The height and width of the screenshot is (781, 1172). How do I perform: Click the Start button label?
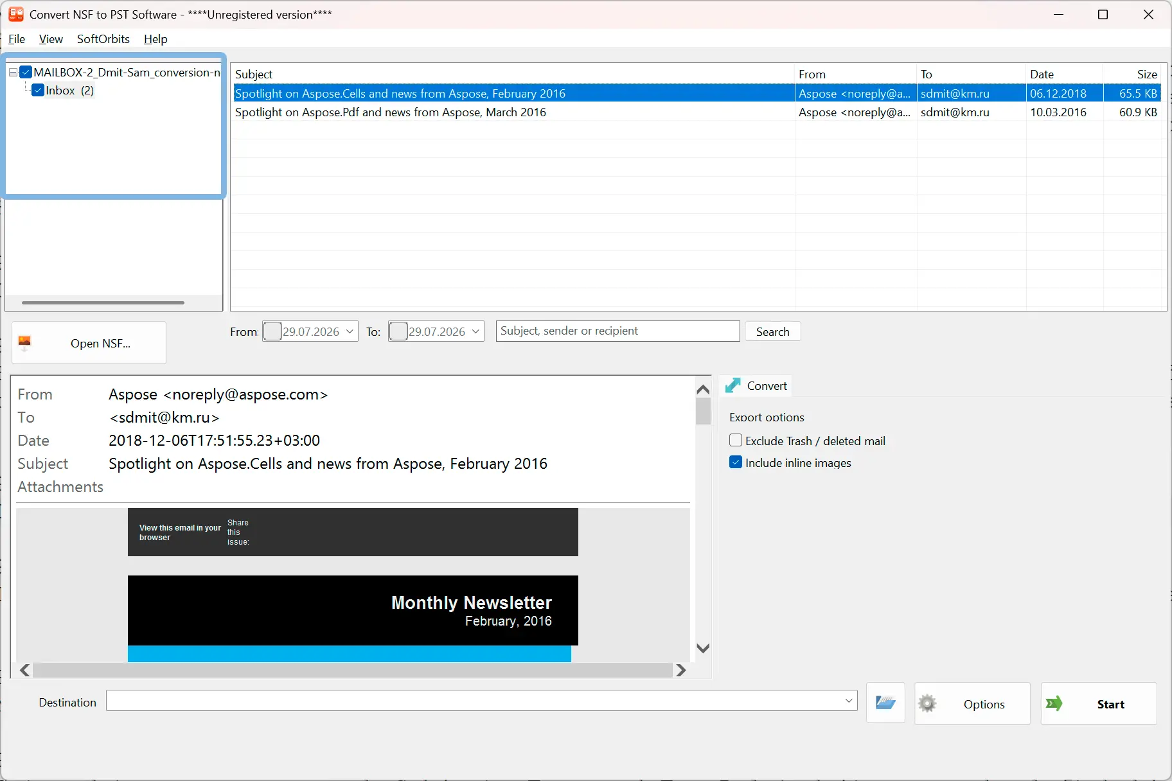pos(1110,704)
